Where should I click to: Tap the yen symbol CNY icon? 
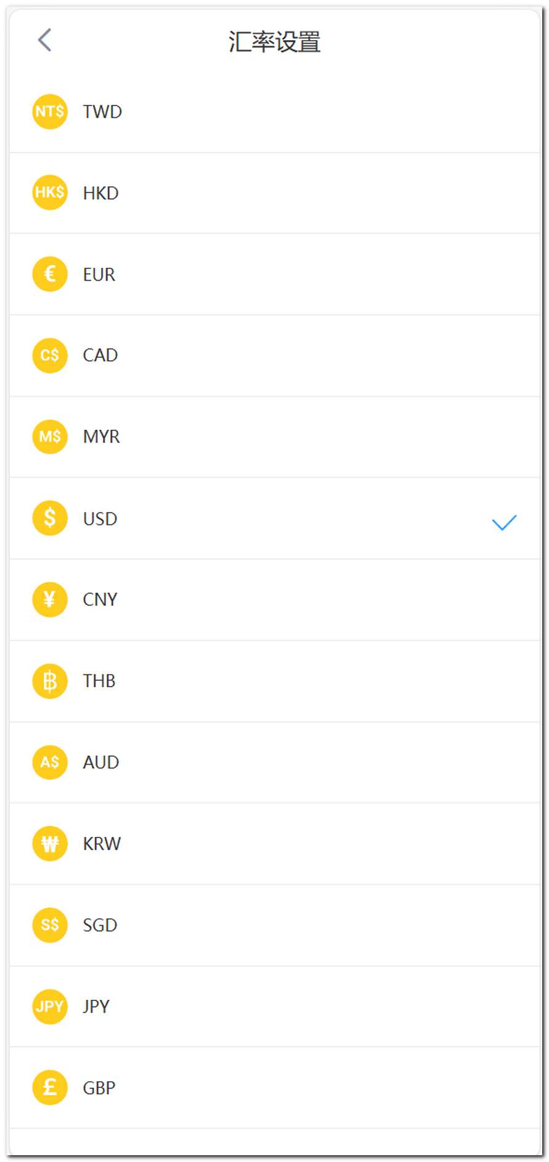50,600
